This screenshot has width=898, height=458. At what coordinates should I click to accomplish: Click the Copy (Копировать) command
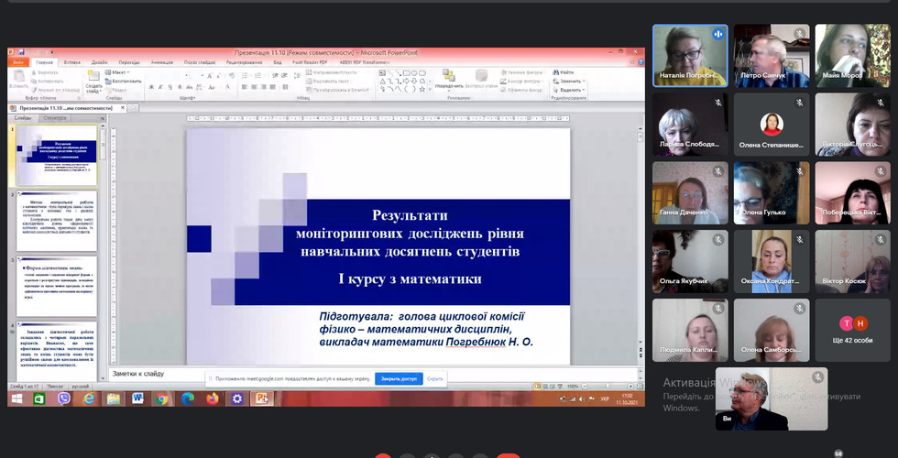point(47,82)
